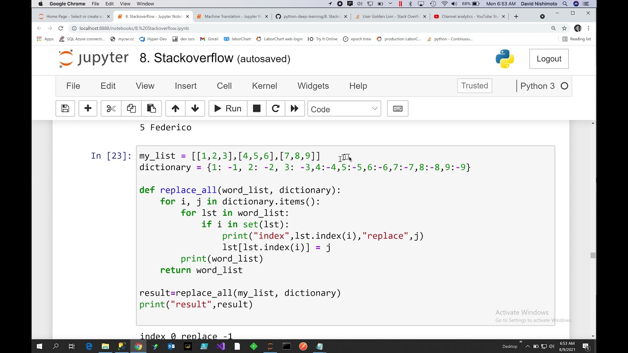
Task: Toggle the Trusted notebook indicator
Action: (474, 86)
